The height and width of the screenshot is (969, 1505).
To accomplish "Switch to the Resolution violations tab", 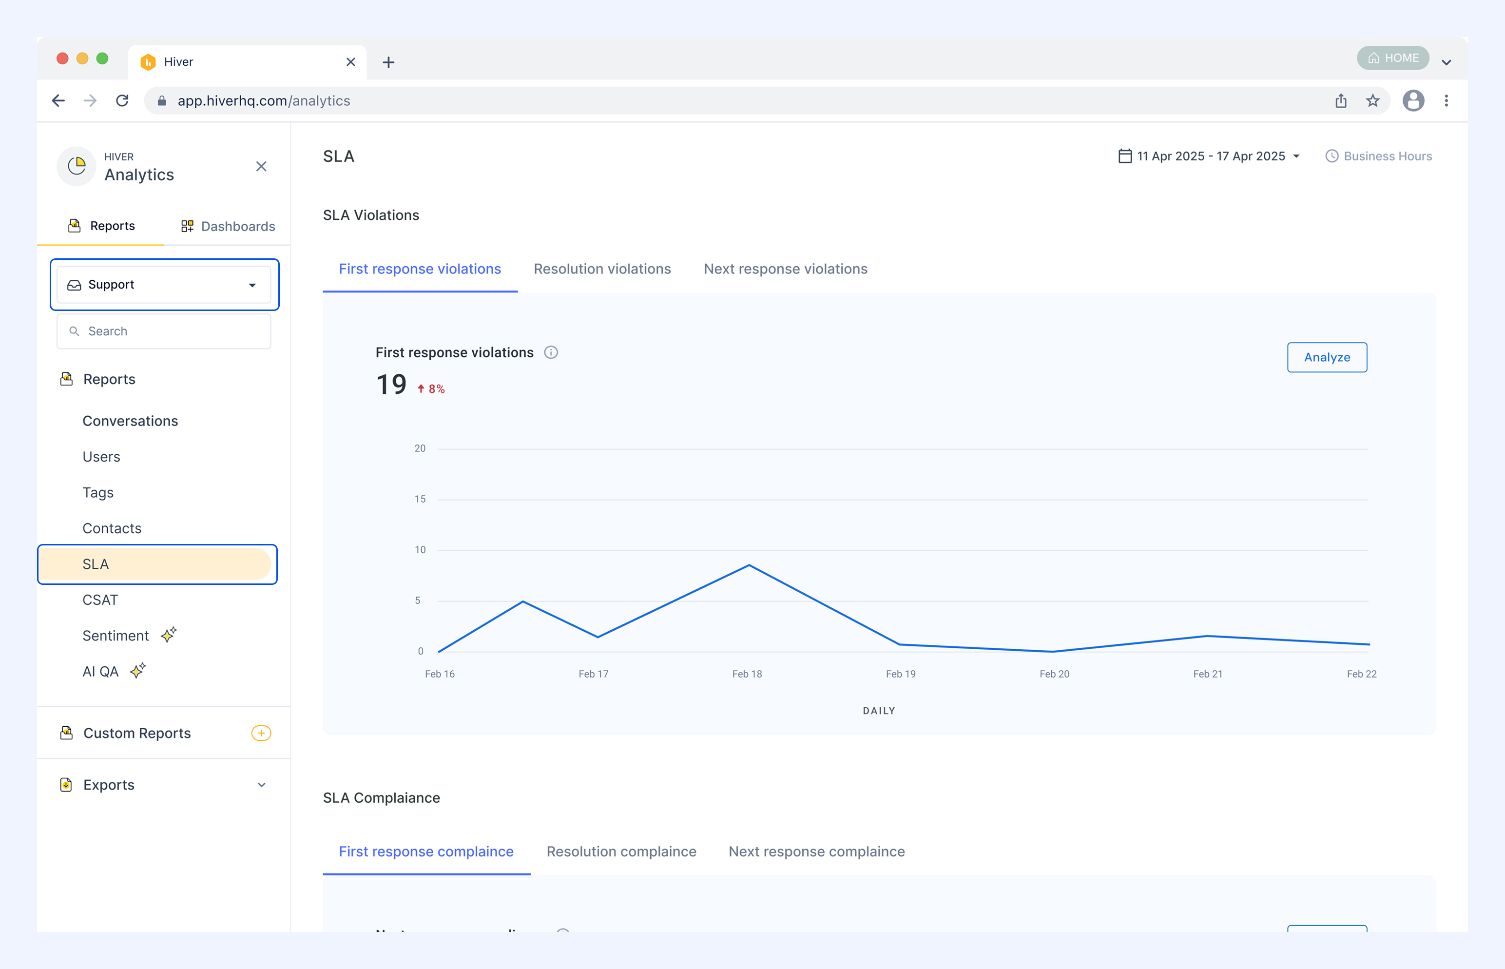I will coord(602,269).
